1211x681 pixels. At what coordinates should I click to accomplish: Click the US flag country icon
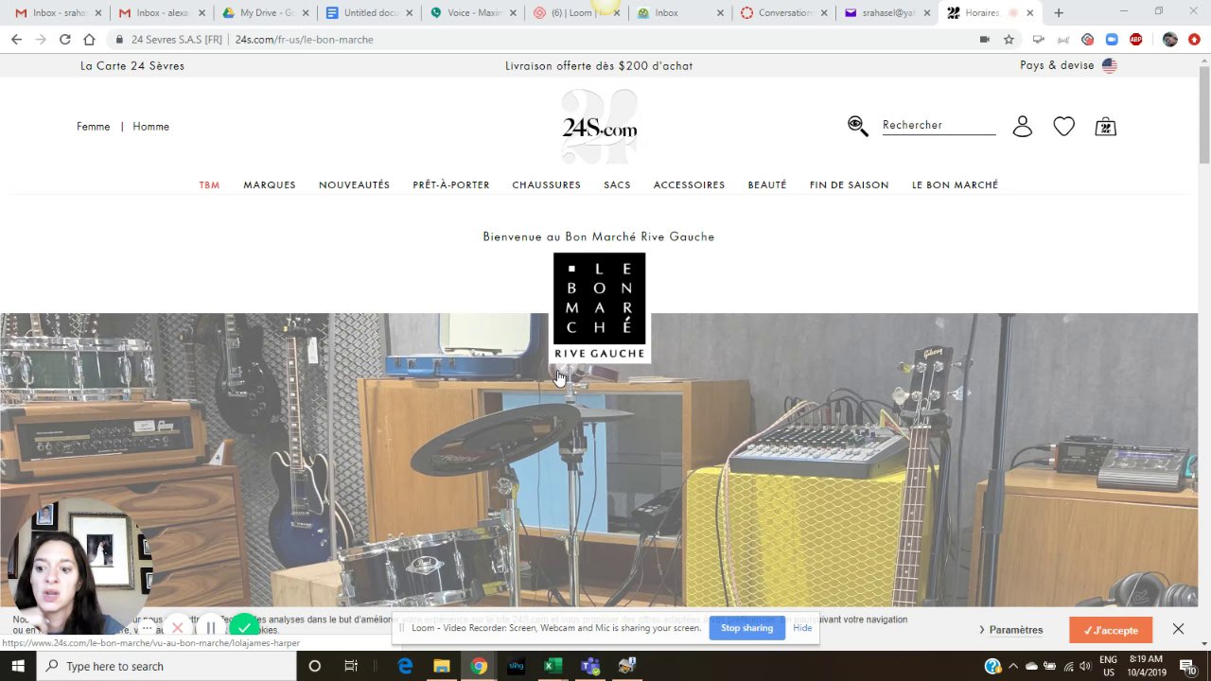click(1109, 66)
